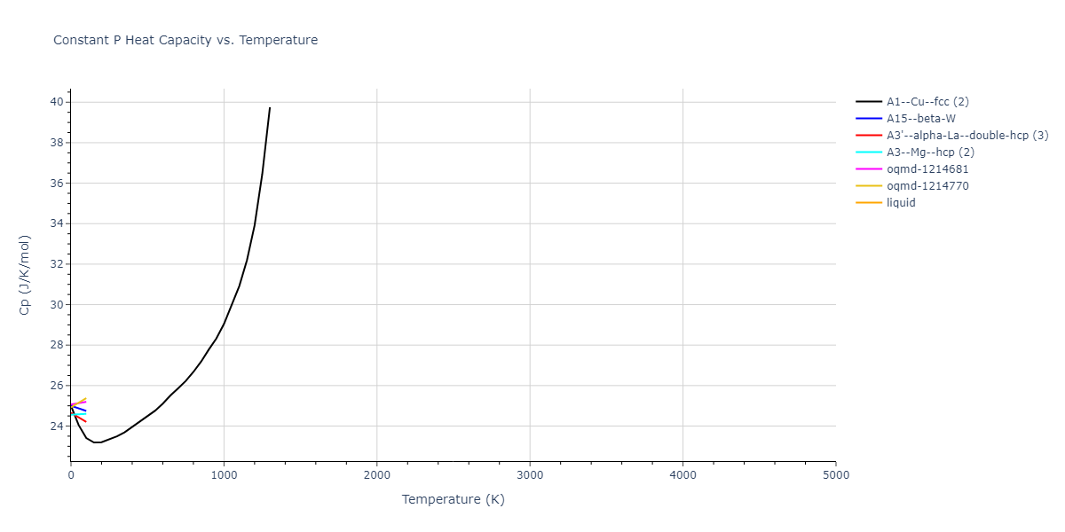Hide the A15--beta-W trace via legend
Viewport: 1065px width, 532px height.
pos(920,119)
